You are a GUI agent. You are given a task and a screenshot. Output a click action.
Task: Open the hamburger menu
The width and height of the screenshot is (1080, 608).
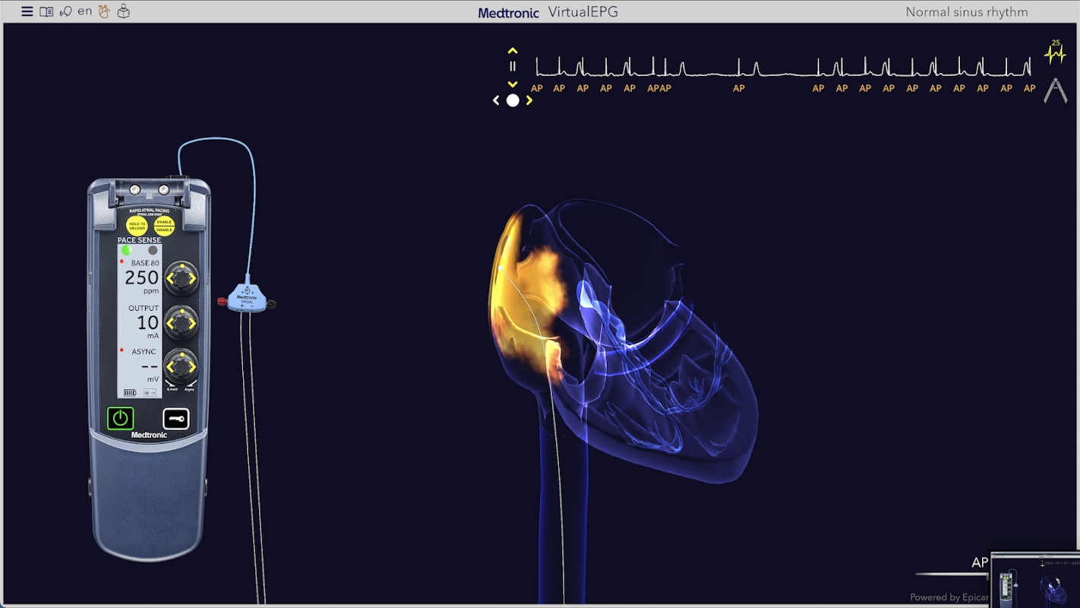point(27,12)
